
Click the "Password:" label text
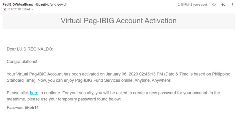pos(16,108)
